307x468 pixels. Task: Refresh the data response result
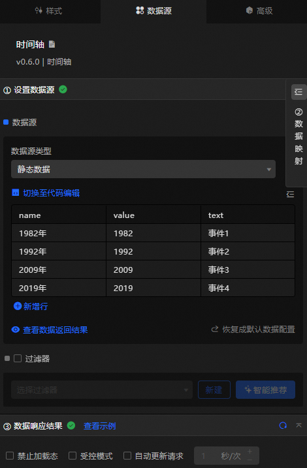coord(283,426)
